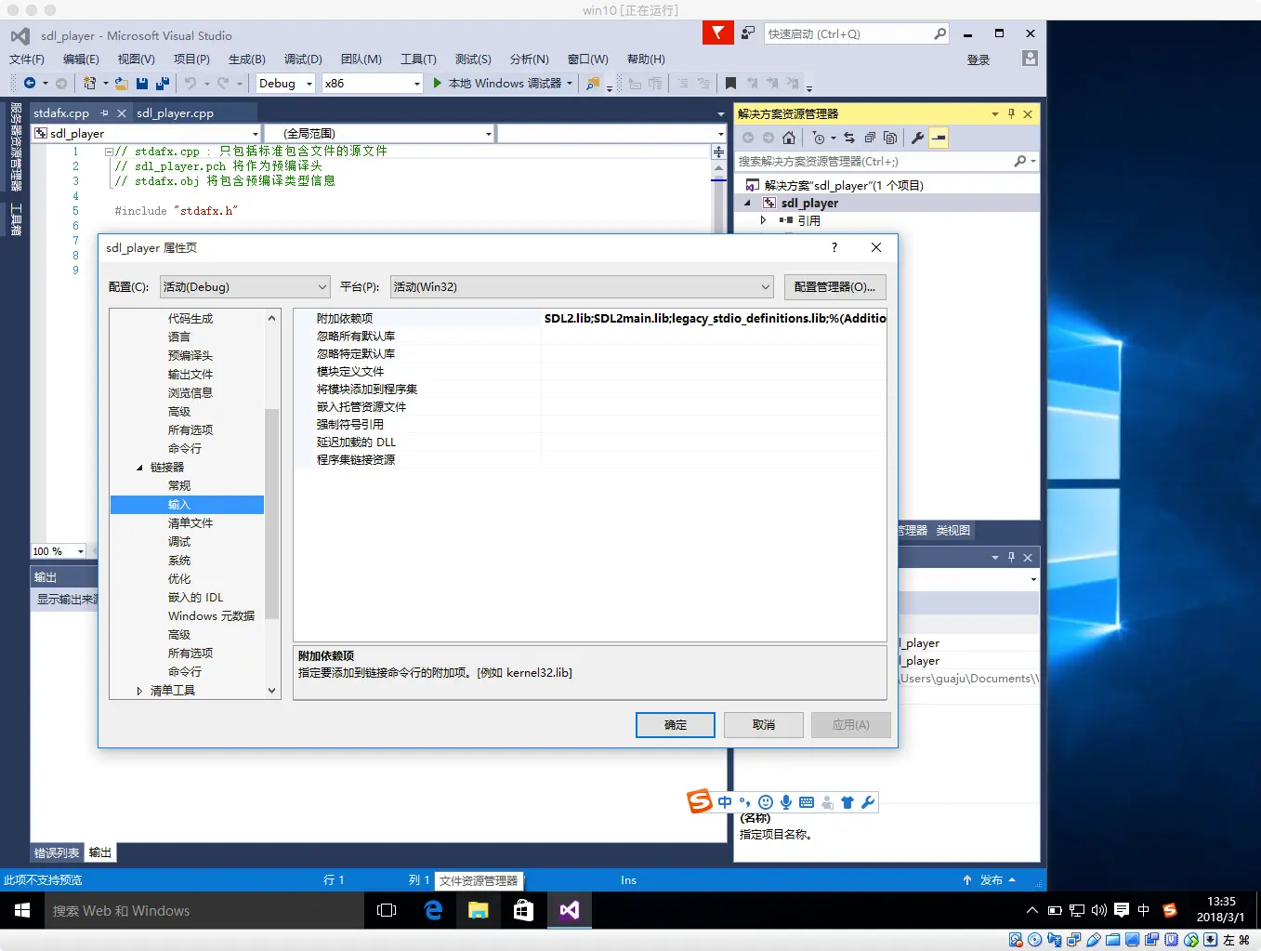Click the Show All Files icon

pyautogui.click(x=890, y=138)
